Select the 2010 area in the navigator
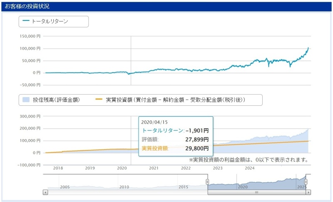Screen dimensions: 333x202 pos(124,187)
